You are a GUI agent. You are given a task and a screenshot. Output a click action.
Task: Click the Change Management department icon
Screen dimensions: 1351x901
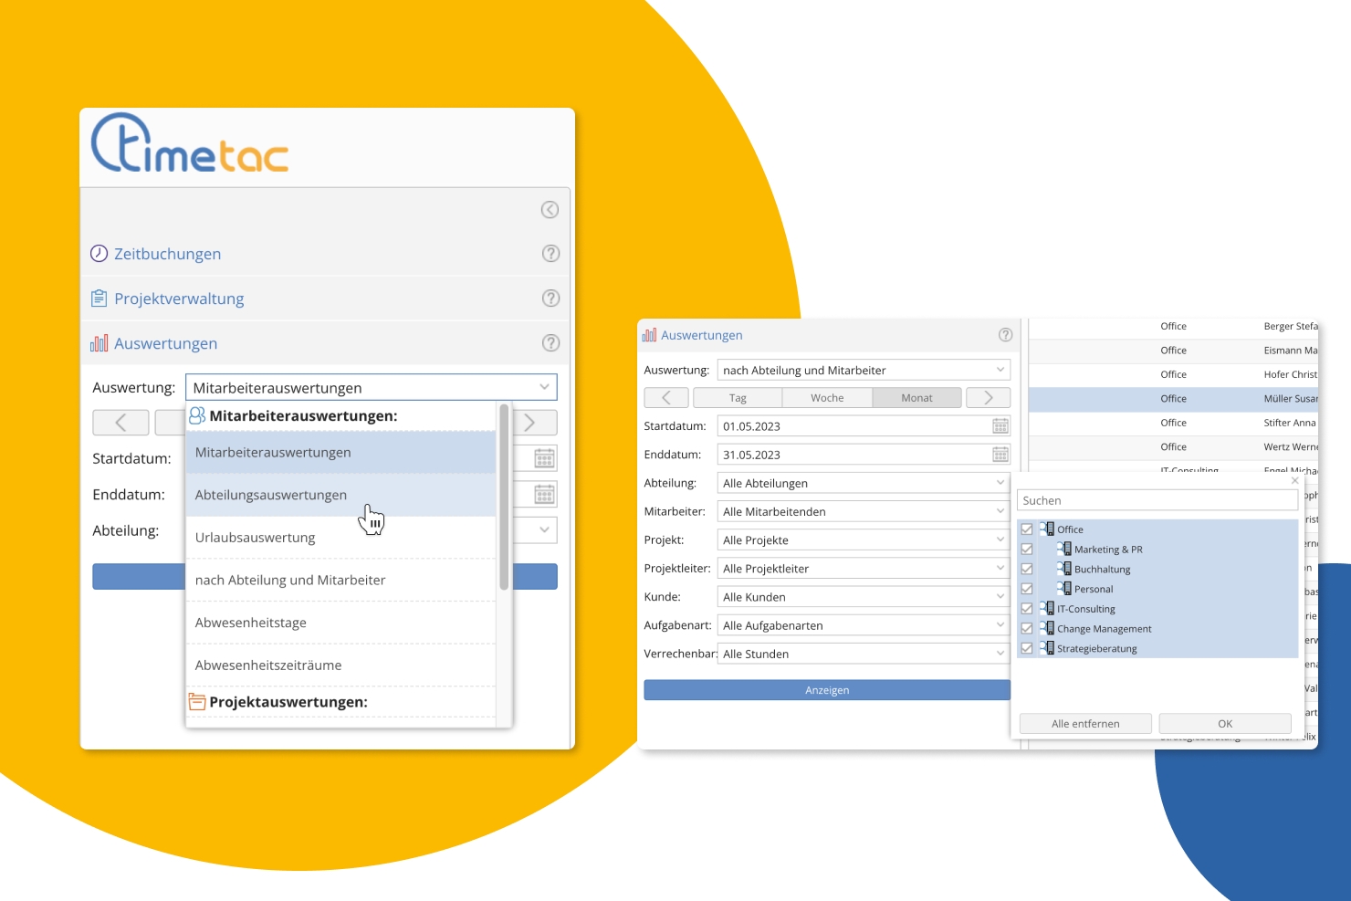[x=1047, y=628]
